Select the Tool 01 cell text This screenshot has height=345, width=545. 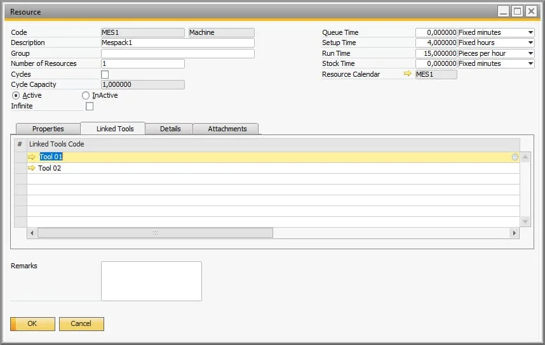point(51,157)
